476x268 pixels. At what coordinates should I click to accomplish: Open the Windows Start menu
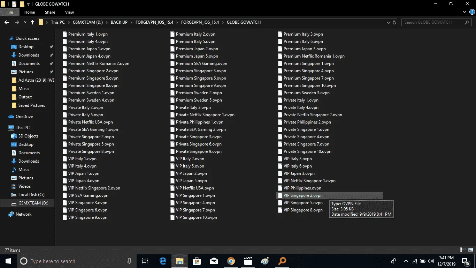pyautogui.click(x=8, y=261)
